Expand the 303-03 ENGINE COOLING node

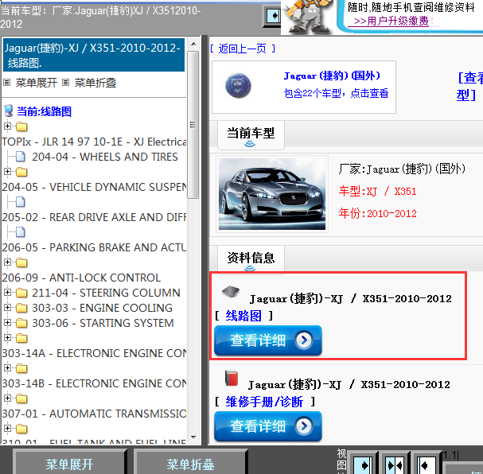[x=7, y=307]
